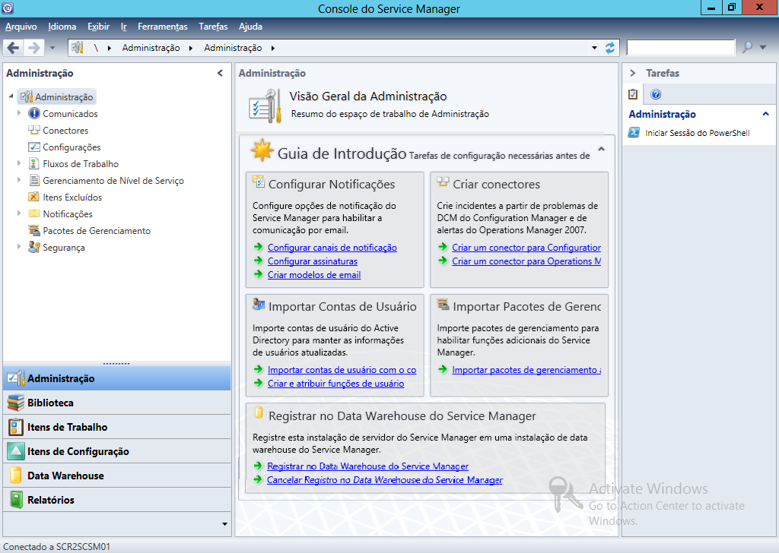Screen dimensions: 779x553
Task: Select the Pacotes de Gerenciamento icon
Action: [x=33, y=231]
